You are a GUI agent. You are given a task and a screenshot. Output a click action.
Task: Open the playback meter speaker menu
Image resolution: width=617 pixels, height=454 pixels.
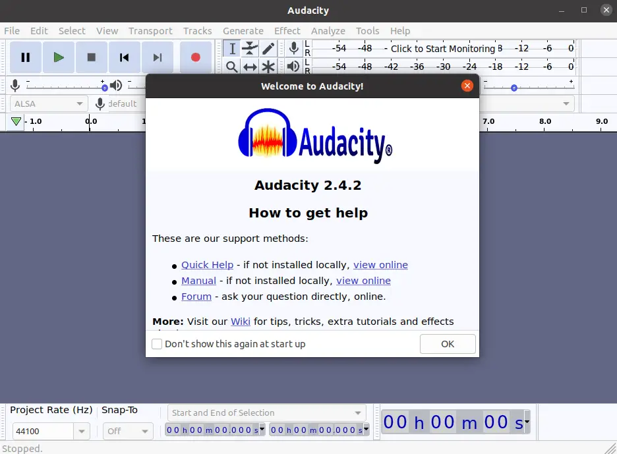(x=293, y=67)
